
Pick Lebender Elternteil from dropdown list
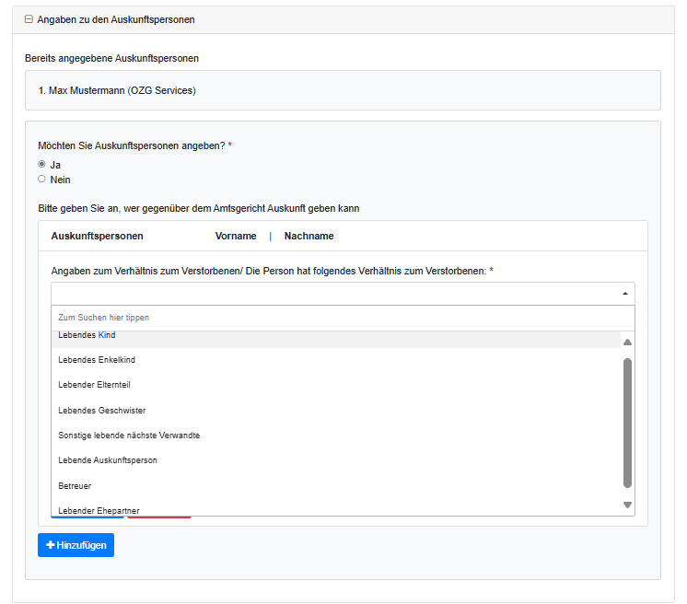pos(95,385)
